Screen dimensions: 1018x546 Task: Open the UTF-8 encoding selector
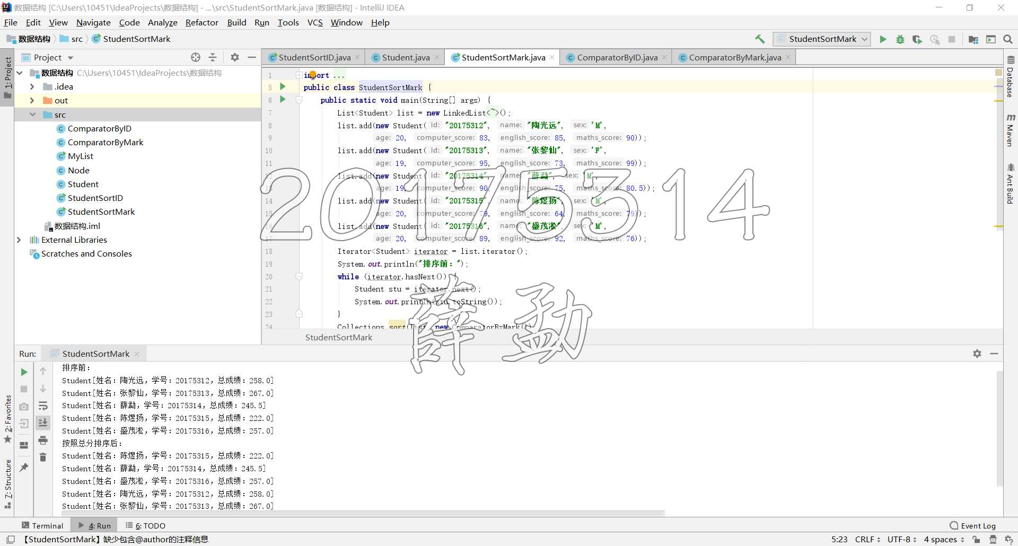click(902, 540)
